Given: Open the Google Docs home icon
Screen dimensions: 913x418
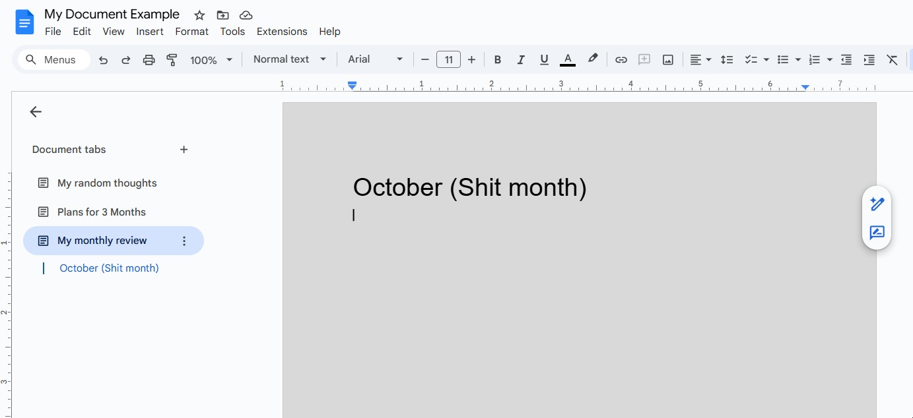Looking at the screenshot, I should 24,22.
